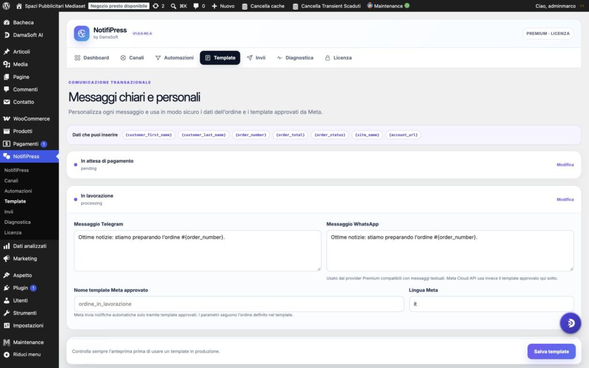Click the NotifiPress logo icon in header

pyautogui.click(x=82, y=33)
